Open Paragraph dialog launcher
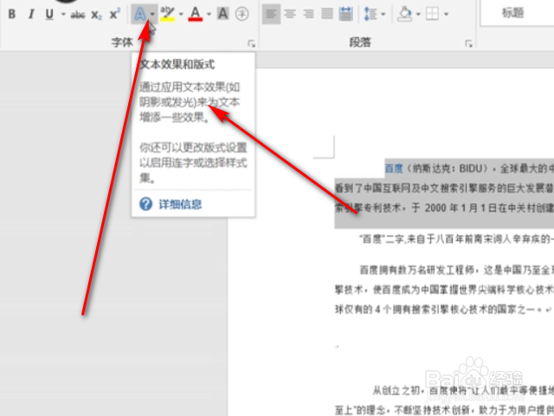 pos(469,44)
